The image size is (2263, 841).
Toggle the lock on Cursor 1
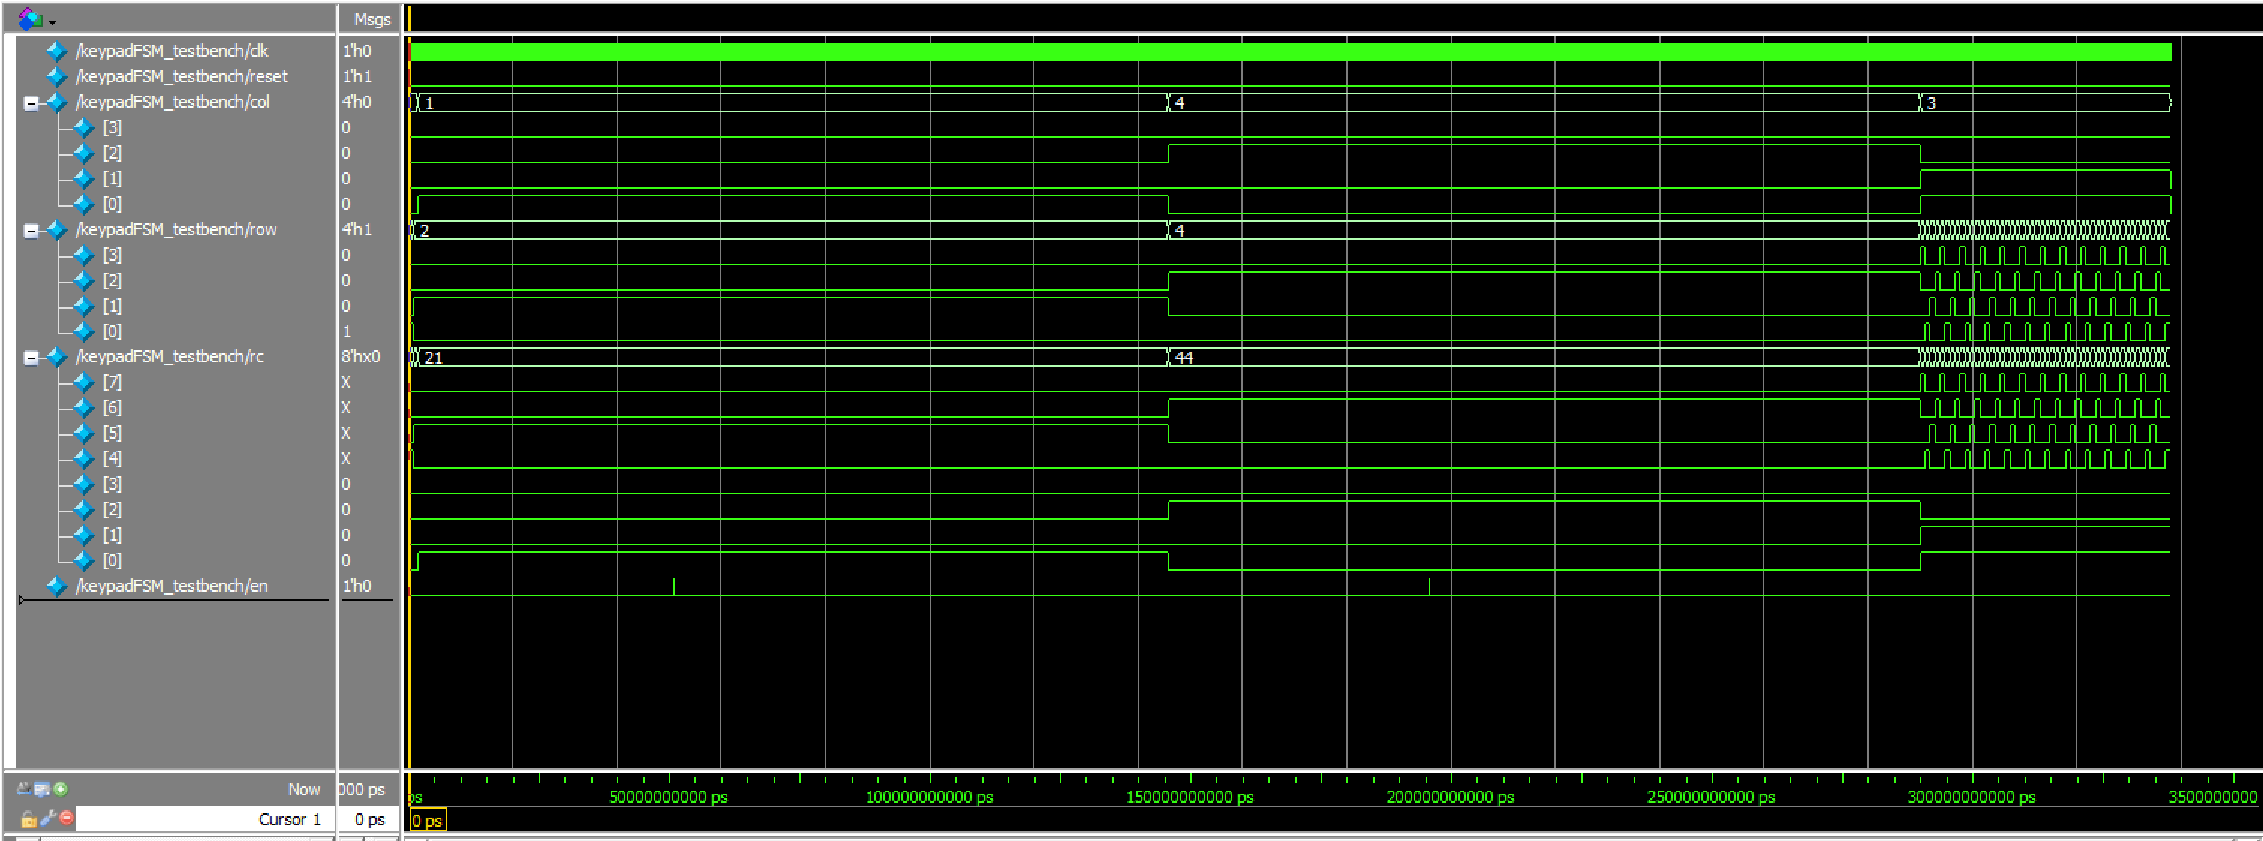28,819
